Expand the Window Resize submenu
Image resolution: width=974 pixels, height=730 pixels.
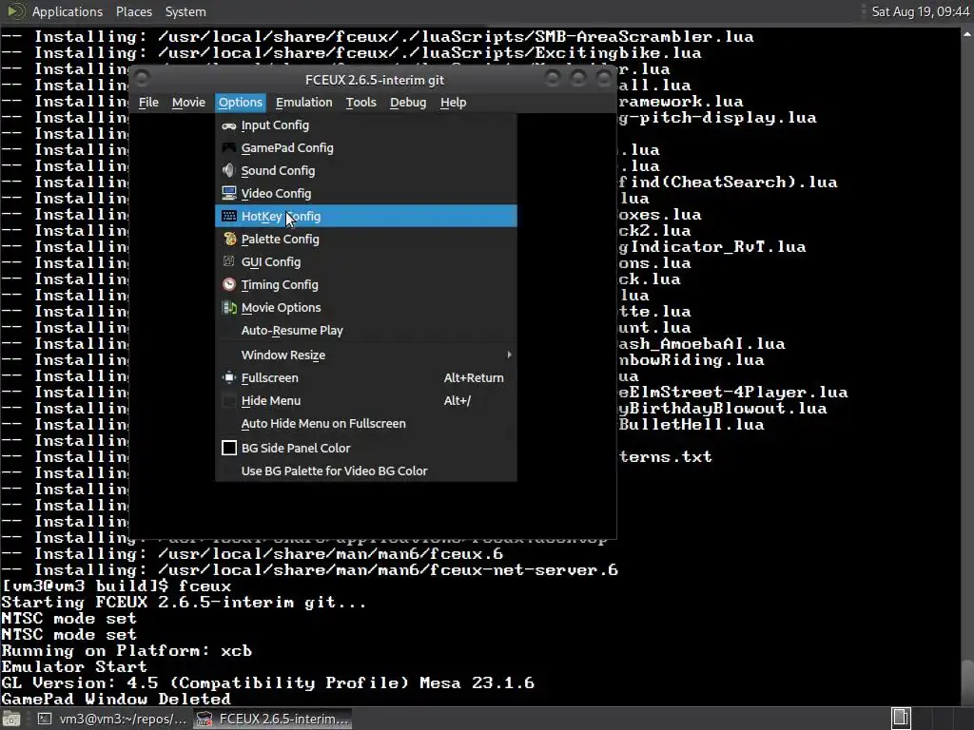pyautogui.click(x=366, y=355)
